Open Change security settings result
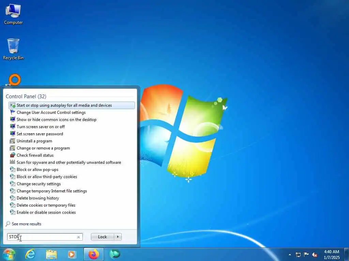 tap(72, 184)
